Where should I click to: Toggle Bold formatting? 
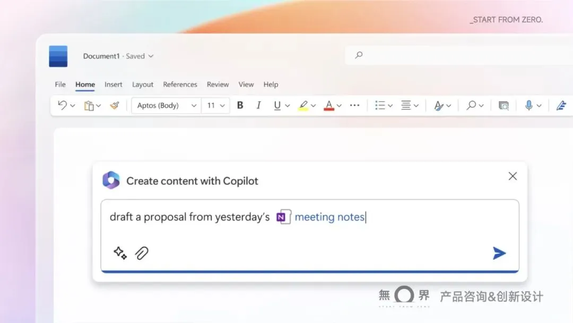click(240, 105)
